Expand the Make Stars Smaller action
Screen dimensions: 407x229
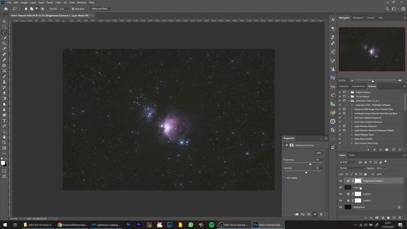[352, 139]
